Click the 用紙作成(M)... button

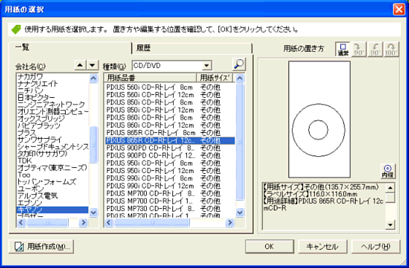[x=41, y=247]
